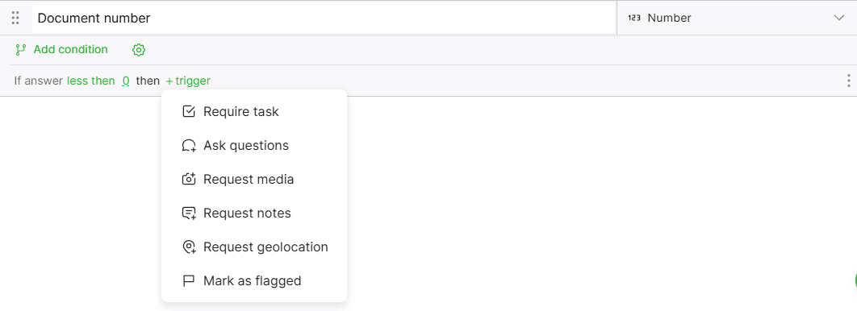
Task: Click into the Document number question field
Action: pyautogui.click(x=324, y=18)
